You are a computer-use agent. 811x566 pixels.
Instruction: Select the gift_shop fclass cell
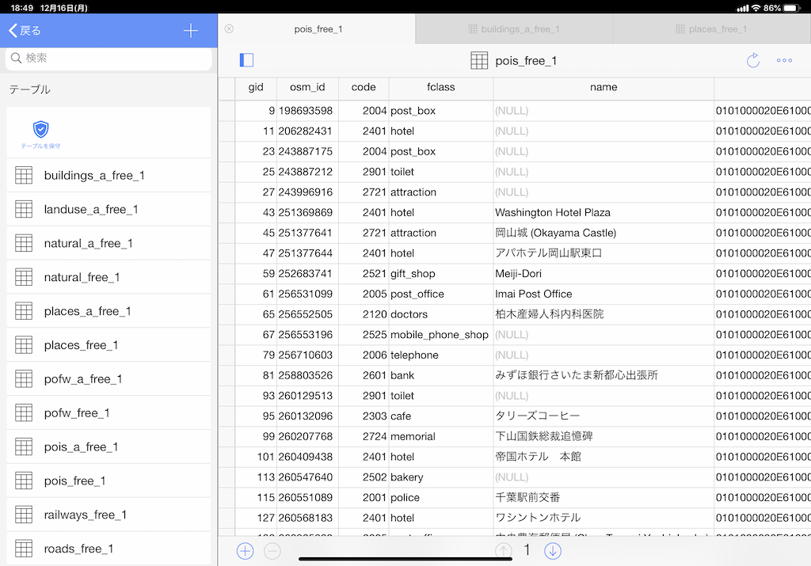pyautogui.click(x=441, y=273)
